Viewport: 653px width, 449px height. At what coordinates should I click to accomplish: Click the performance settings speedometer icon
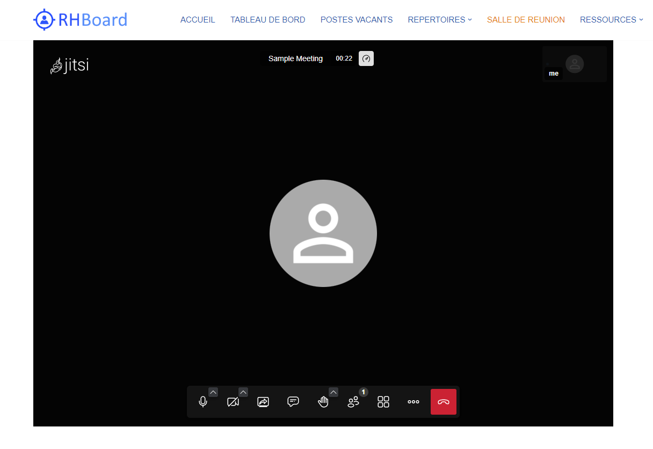coord(366,58)
